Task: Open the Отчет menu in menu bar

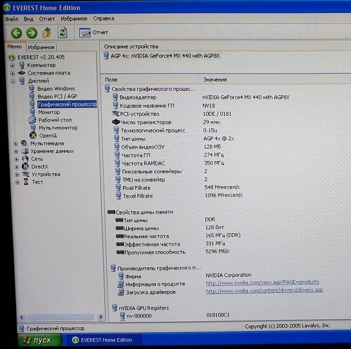Action: (47, 19)
